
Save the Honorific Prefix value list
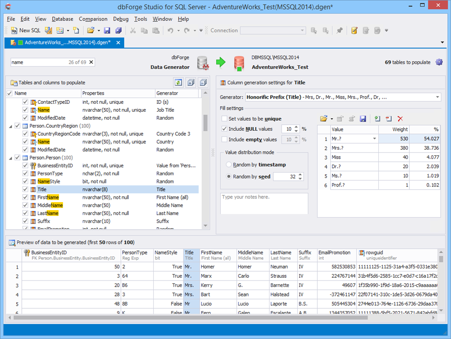tap(363, 119)
